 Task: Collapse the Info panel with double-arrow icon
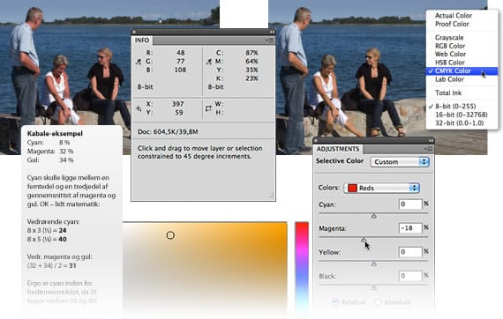(272, 32)
